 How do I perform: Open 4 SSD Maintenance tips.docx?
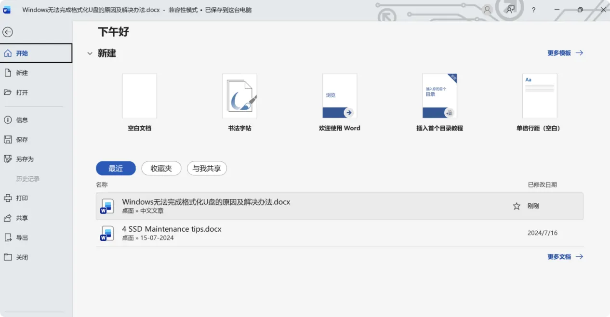[340, 233]
